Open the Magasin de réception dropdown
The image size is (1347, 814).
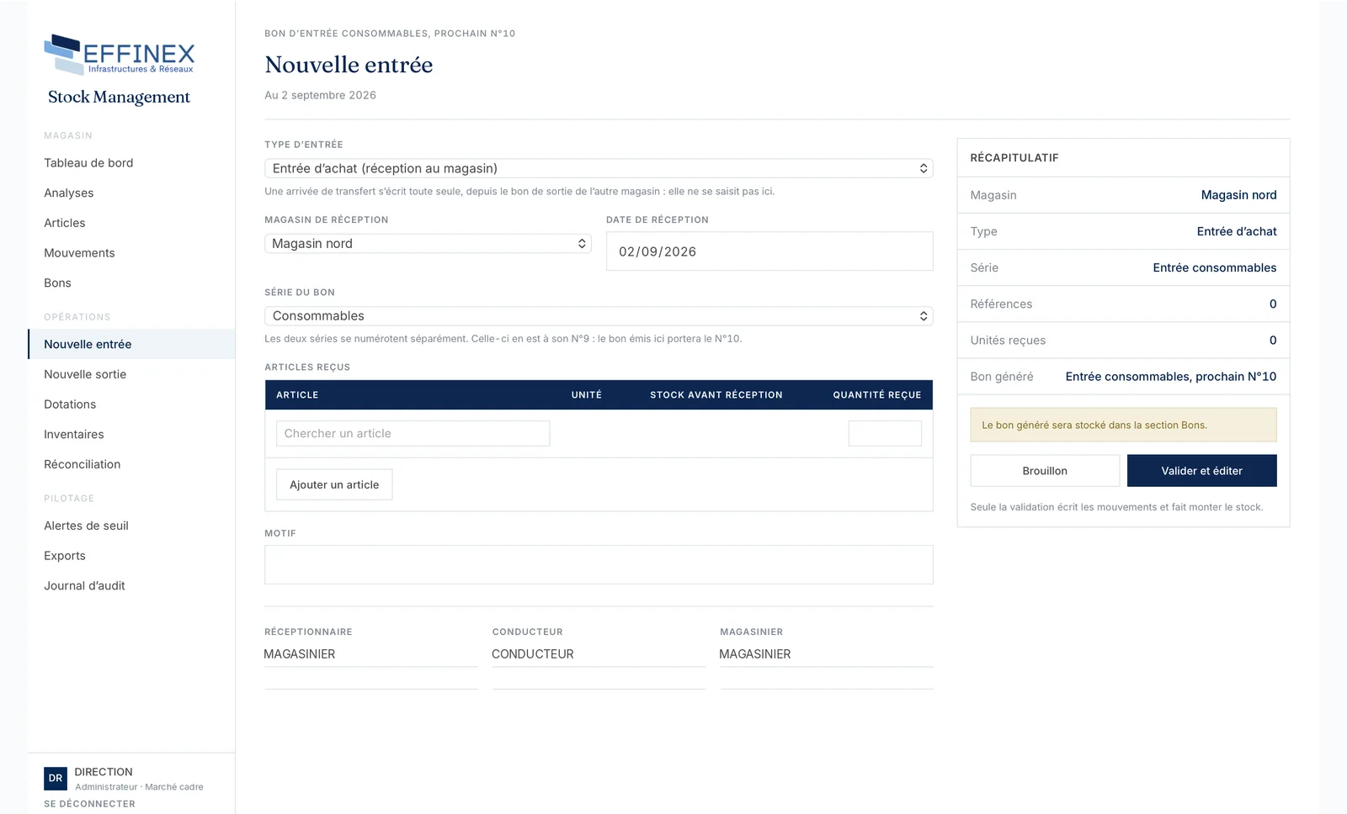coord(428,244)
